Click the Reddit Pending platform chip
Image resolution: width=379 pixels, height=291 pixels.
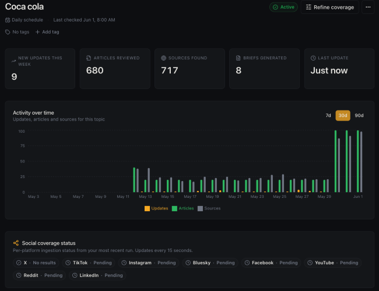tap(39, 275)
